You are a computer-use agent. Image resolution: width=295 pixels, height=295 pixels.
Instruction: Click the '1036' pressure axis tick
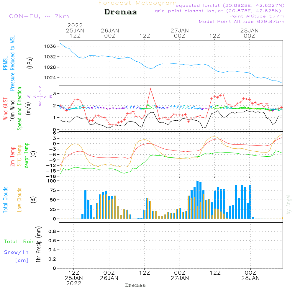pyautogui.click(x=50, y=46)
